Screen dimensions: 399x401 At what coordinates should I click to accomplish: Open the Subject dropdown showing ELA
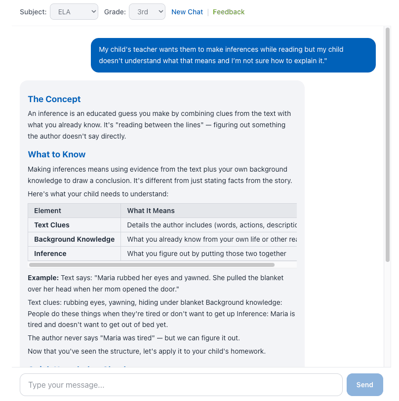coord(74,12)
